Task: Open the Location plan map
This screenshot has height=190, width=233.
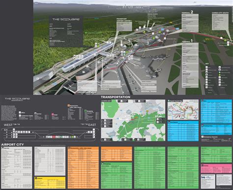Action: tap(133, 120)
